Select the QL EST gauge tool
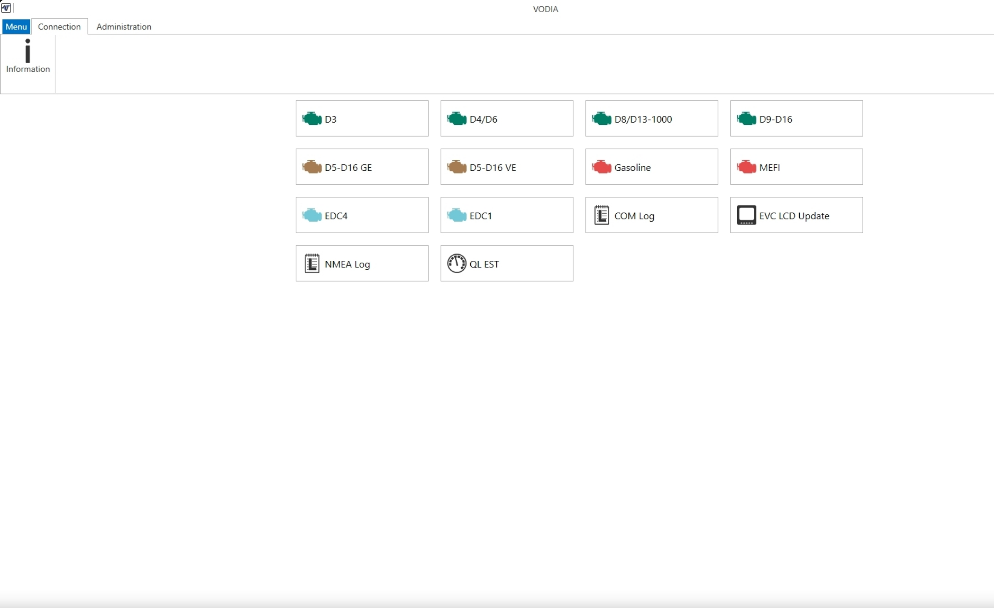This screenshot has width=994, height=608. (506, 263)
